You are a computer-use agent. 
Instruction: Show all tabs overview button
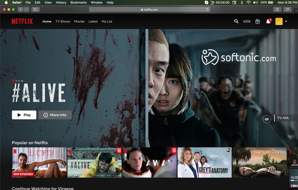[287, 9]
